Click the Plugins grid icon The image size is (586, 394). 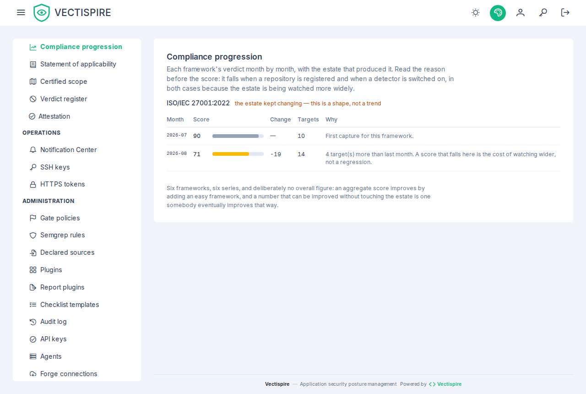(33, 270)
